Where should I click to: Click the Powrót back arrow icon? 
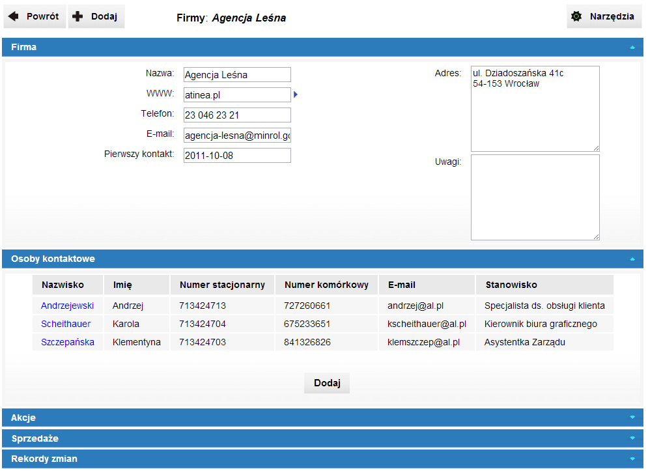[14, 16]
